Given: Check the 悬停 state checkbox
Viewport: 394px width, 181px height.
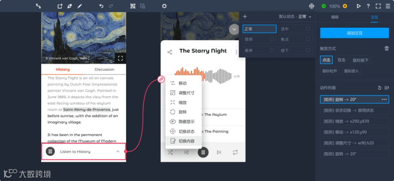Looking at the screenshot, I should 272,50.
